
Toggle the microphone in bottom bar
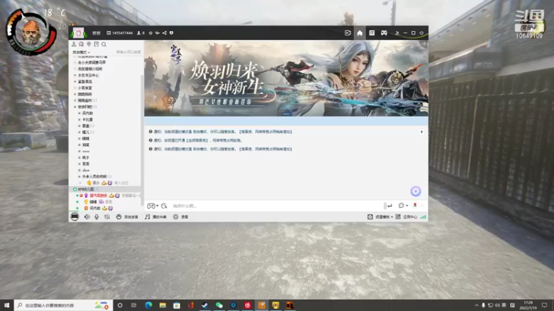[96, 217]
